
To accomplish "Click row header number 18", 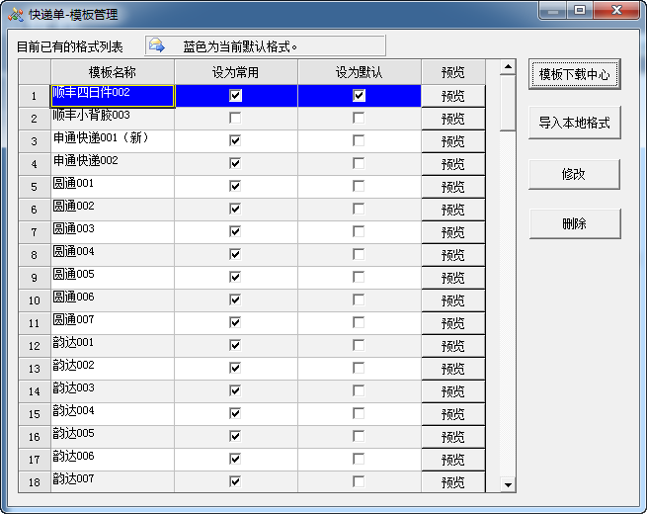I will [35, 481].
